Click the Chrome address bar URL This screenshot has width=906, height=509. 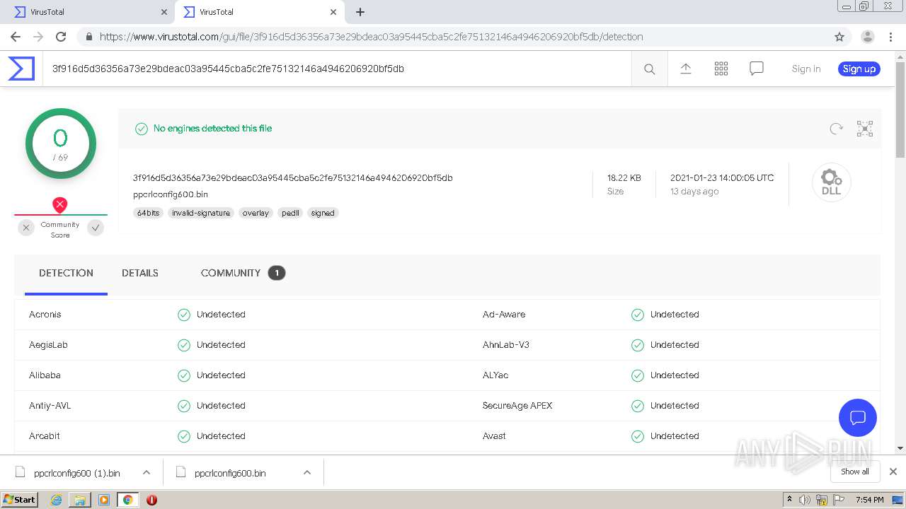click(372, 37)
